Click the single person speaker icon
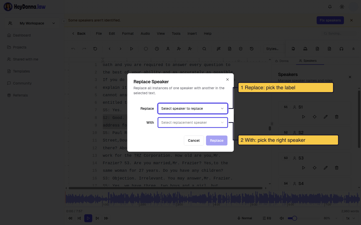 tap(168, 49)
